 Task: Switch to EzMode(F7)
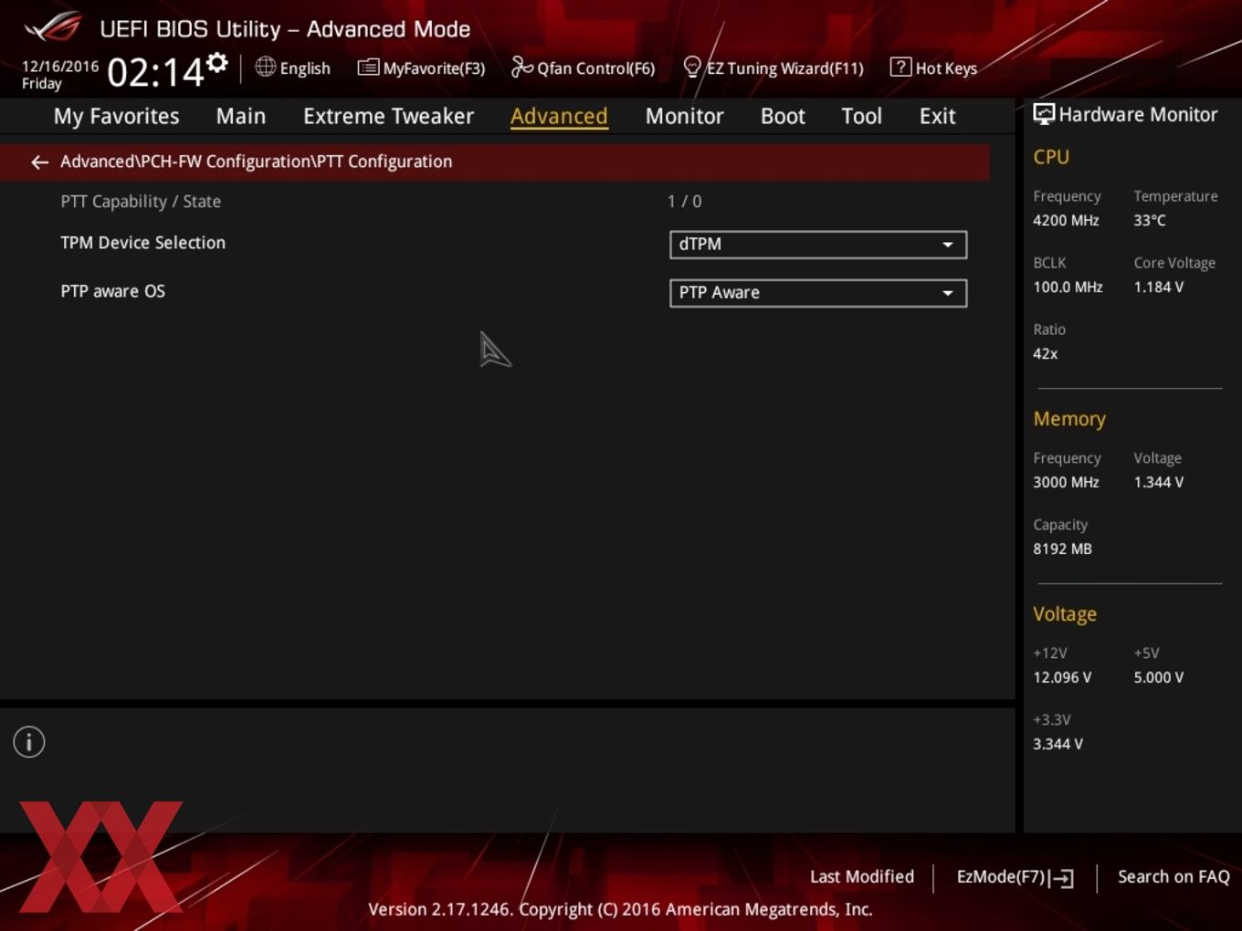1000,876
